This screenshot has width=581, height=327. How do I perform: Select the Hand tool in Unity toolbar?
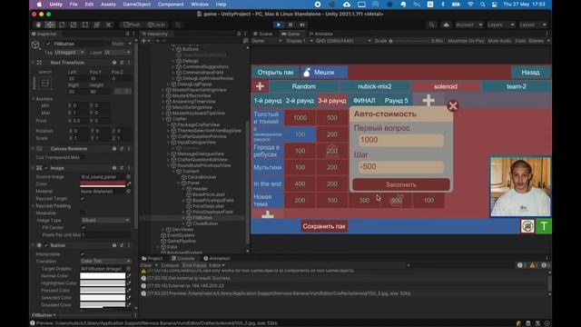click(x=38, y=25)
